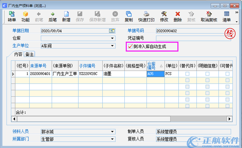This screenshot has height=148, width=242.
Task: Open the 生产单位 dropdown showing A车间
Action: click(x=112, y=46)
